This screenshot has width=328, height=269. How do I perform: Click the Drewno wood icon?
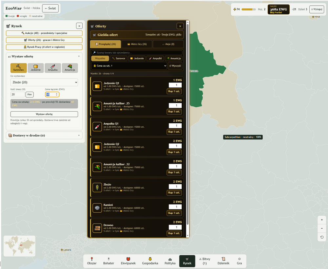pyautogui.click(x=97, y=228)
